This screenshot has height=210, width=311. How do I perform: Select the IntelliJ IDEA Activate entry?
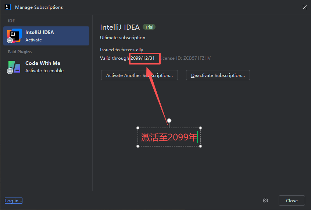point(46,36)
